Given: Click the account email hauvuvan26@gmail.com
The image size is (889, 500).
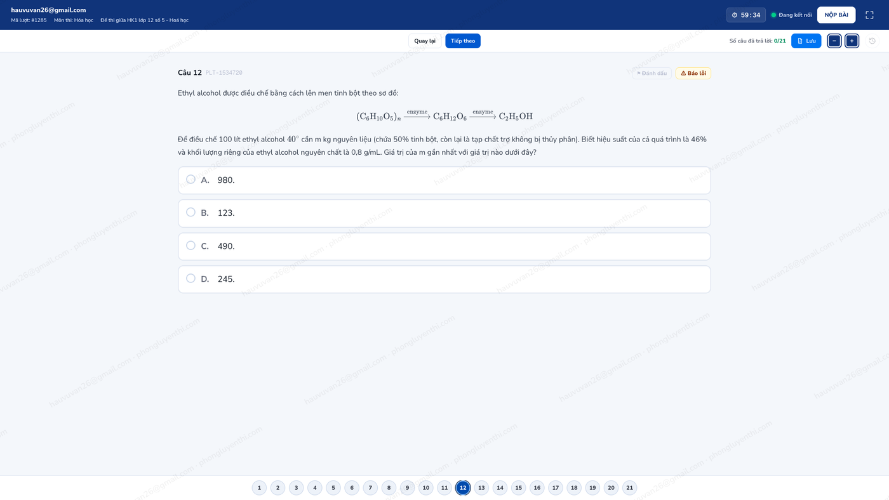Looking at the screenshot, I should pos(48,10).
